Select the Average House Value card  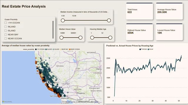click(169, 11)
